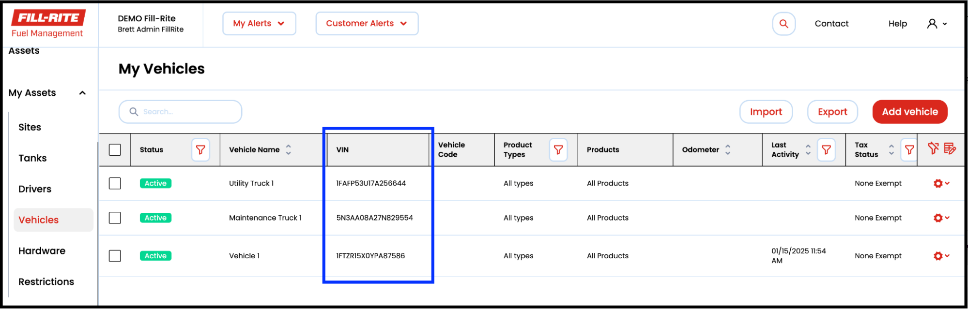968x309 pixels.
Task: Toggle the select-all header checkbox
Action: 115,150
